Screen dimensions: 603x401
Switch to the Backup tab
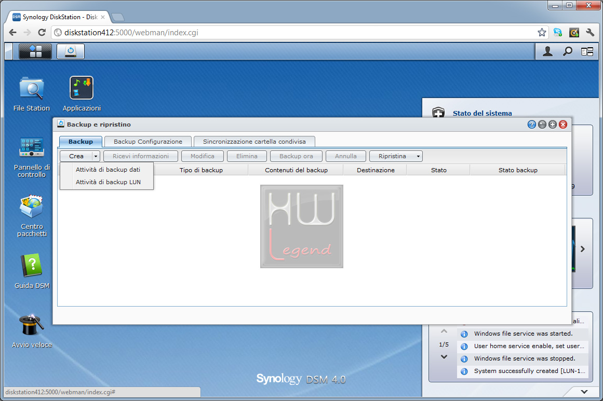(x=81, y=141)
